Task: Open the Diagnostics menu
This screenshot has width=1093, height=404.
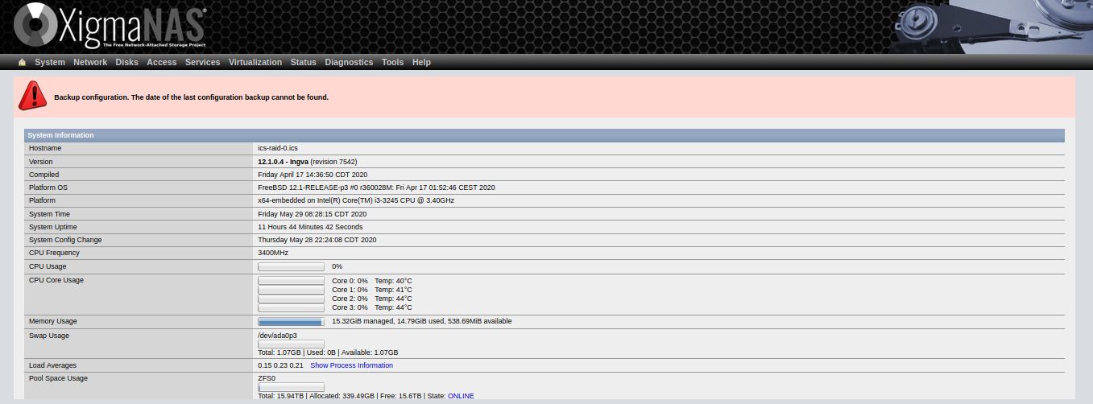Action: pos(349,63)
